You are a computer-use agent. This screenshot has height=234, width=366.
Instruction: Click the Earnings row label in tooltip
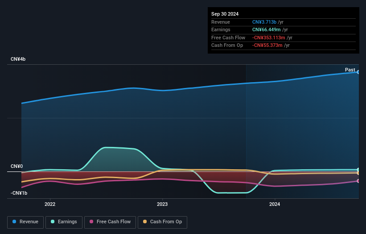tap(221, 29)
